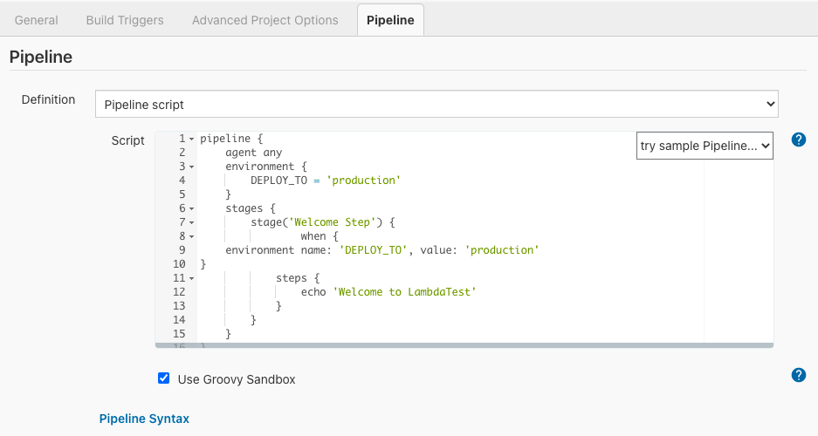Switch to the Build Triggers tab
The image size is (818, 436).
125,20
